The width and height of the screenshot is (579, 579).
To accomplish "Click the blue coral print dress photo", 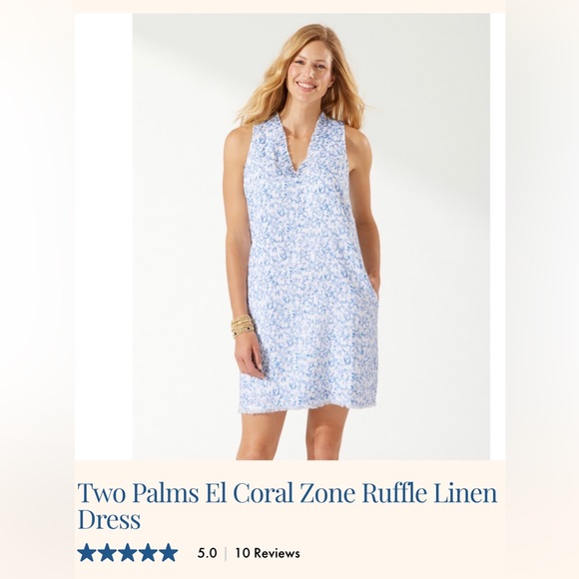I will [311, 237].
